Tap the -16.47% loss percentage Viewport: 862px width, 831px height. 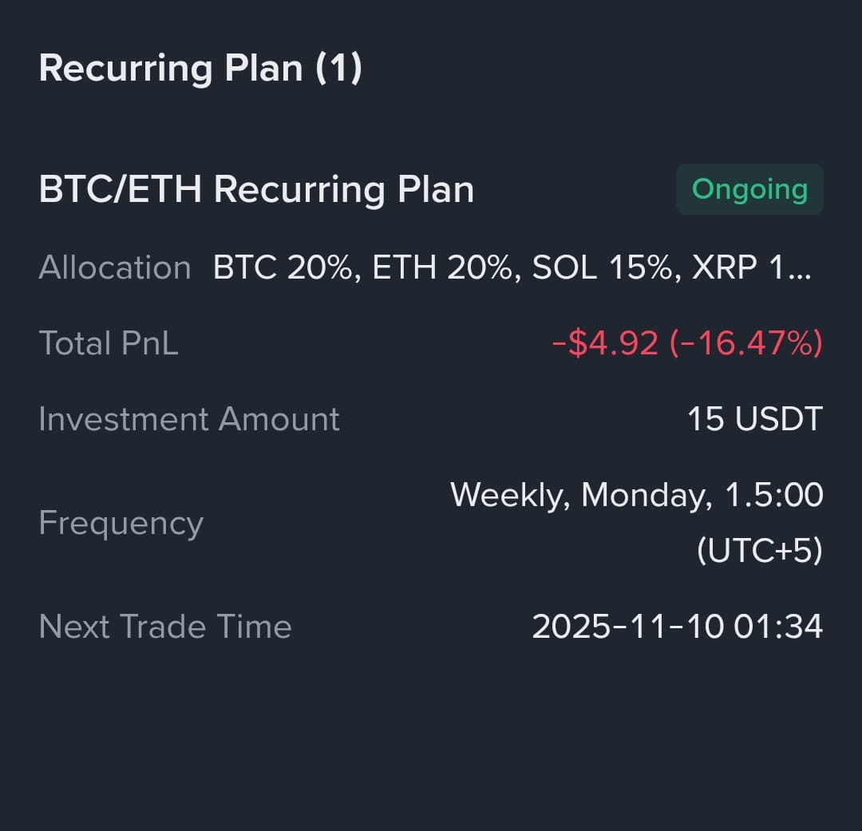pyautogui.click(x=745, y=343)
